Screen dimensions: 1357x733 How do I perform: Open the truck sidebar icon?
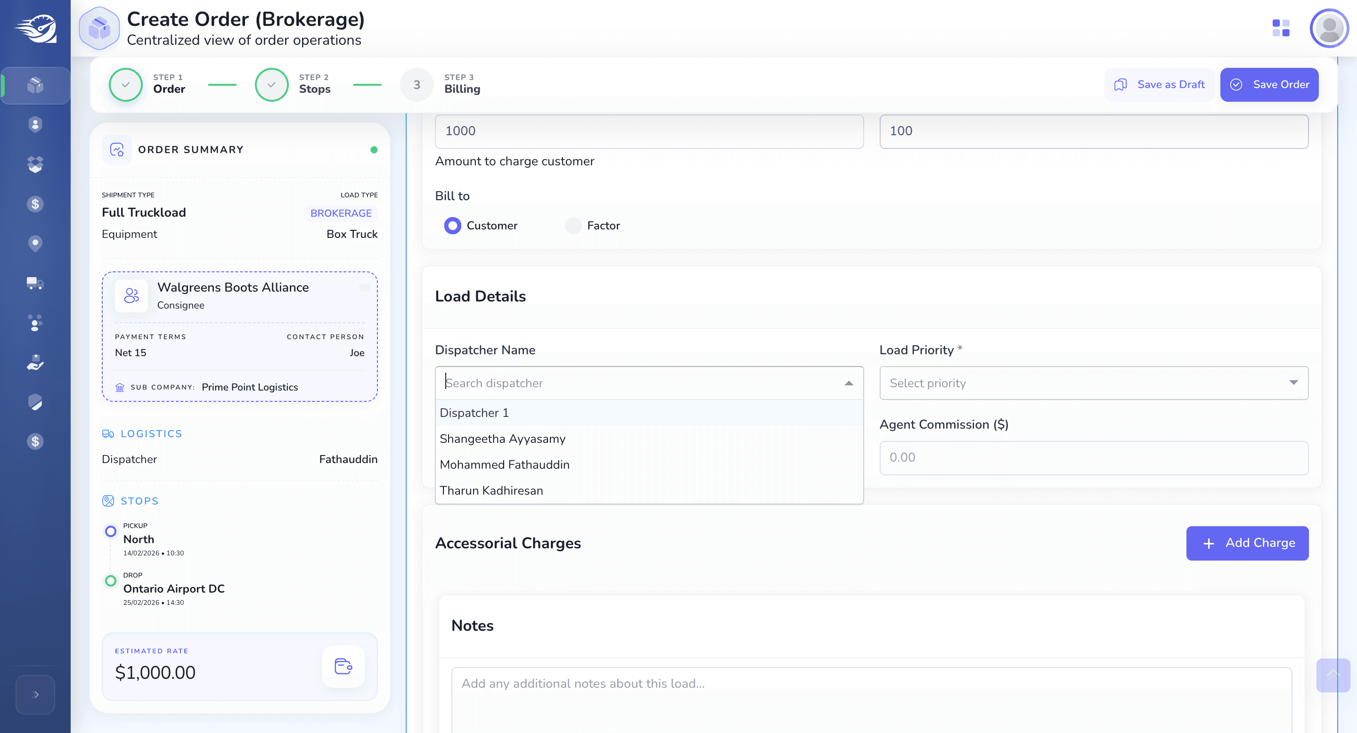click(35, 283)
